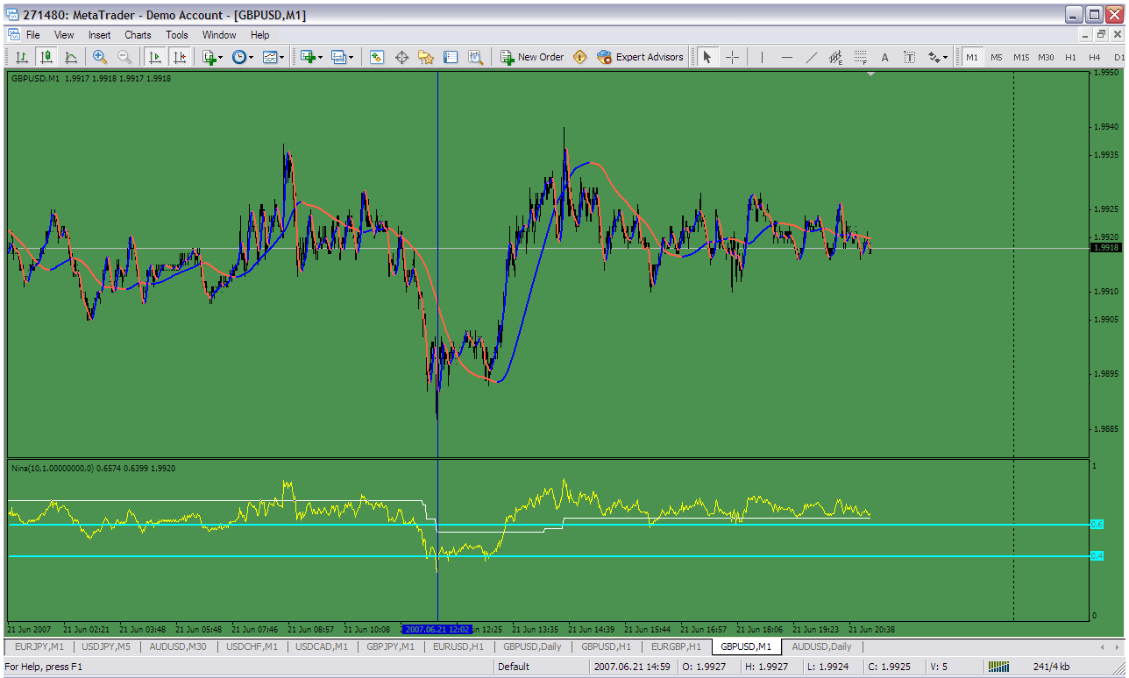Toggle Auto Scroll chart button
This screenshot has width=1129, height=678.
pyautogui.click(x=155, y=57)
